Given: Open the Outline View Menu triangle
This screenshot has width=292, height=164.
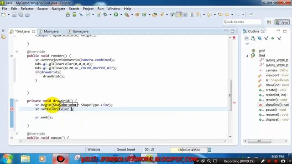Looking at the screenshot, I should point(247,44).
